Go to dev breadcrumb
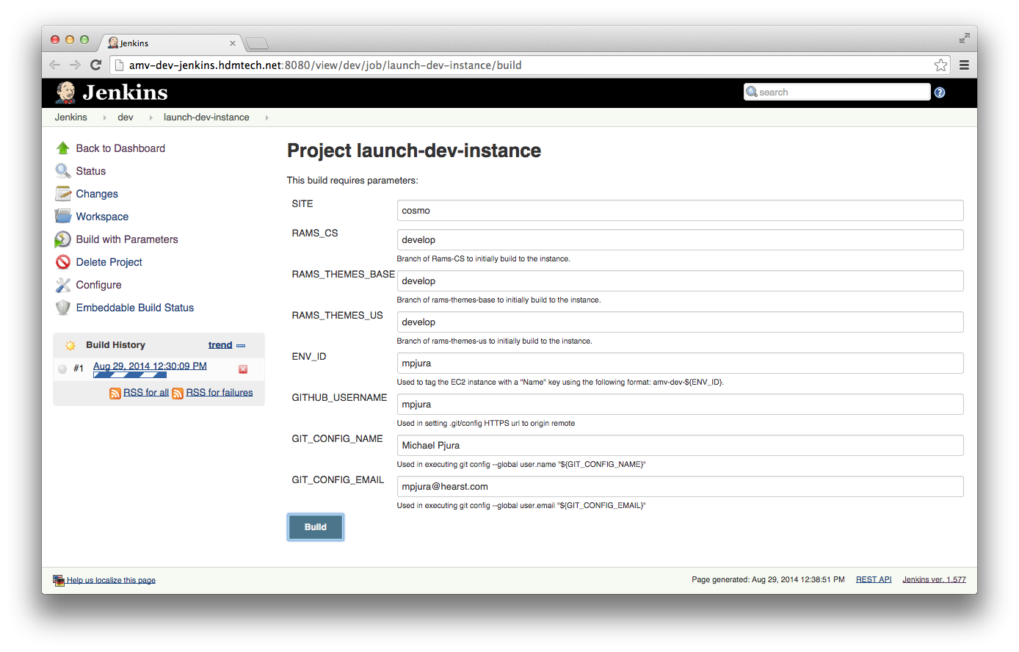The height and width of the screenshot is (652, 1019). 126,117
